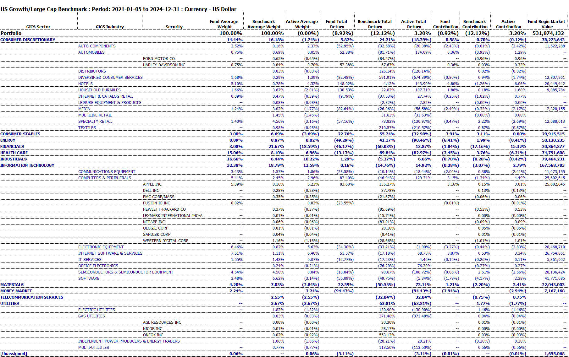Screen dimensions: 569x357
Task: Click the FORD MOTOR CO security
Action: click(x=159, y=59)
